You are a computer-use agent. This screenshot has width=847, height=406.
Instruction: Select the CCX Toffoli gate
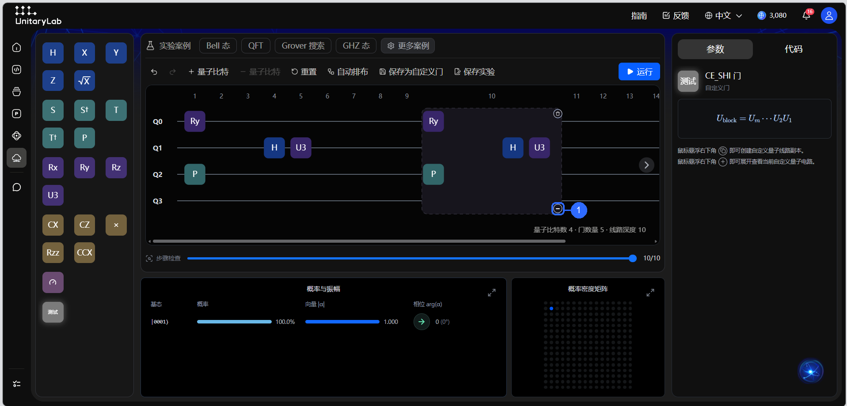(x=84, y=252)
